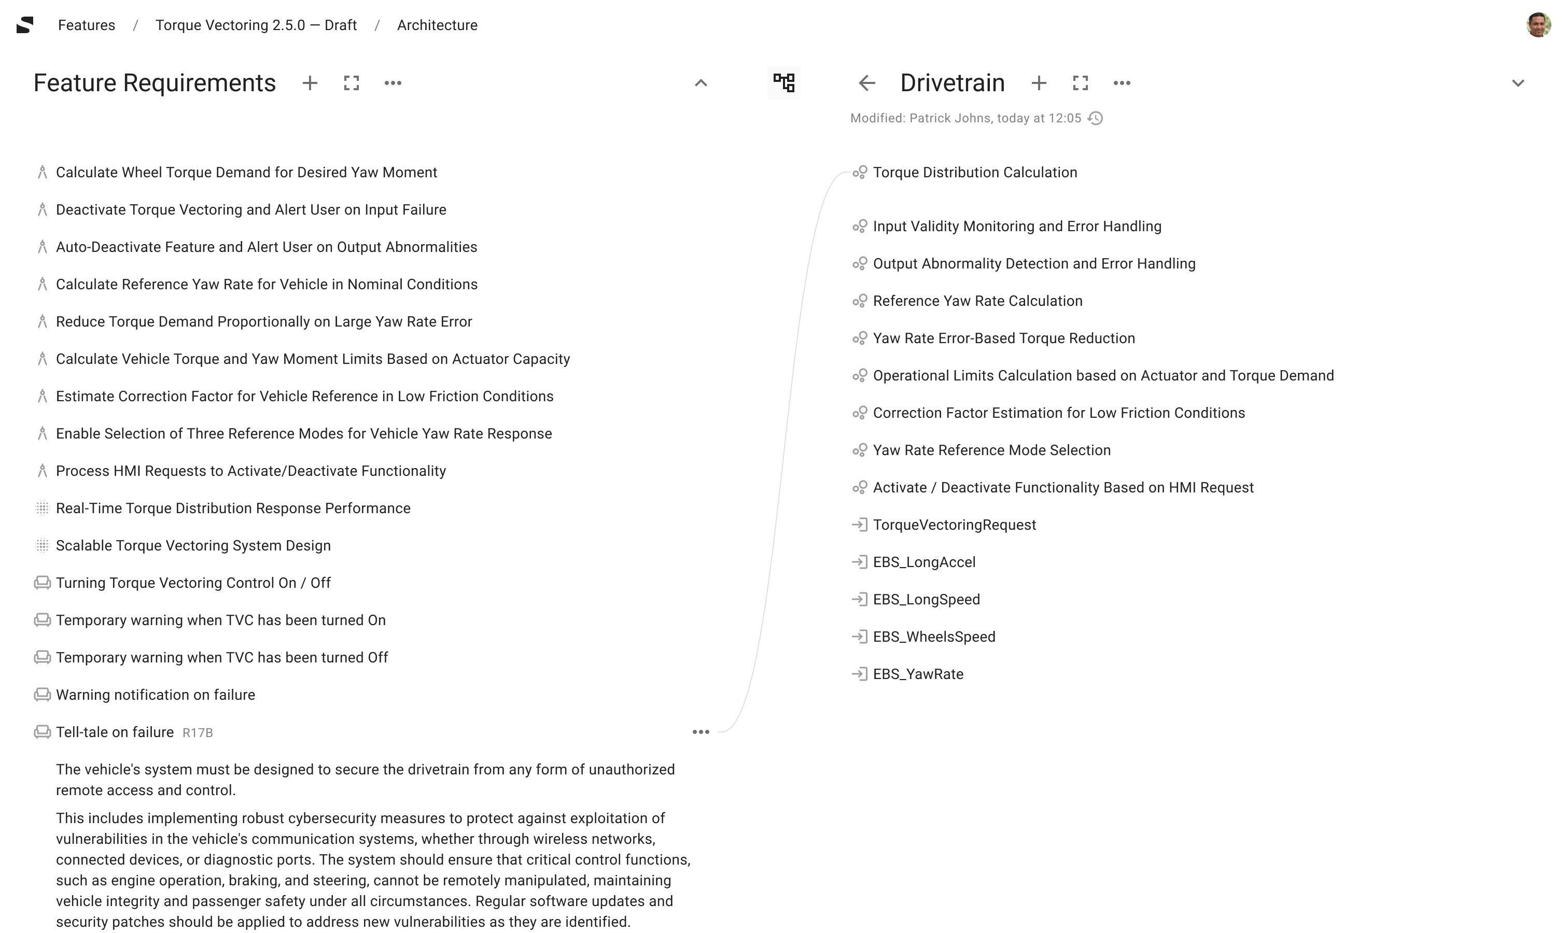1568x933 pixels.
Task: Toggle visibility of EBS_YawRate input
Action: (861, 673)
